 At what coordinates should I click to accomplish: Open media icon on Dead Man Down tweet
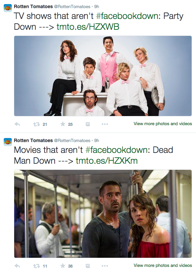pyautogui.click(x=88, y=266)
